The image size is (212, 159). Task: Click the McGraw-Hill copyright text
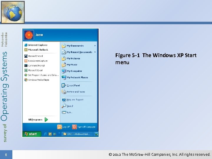coord(160,154)
